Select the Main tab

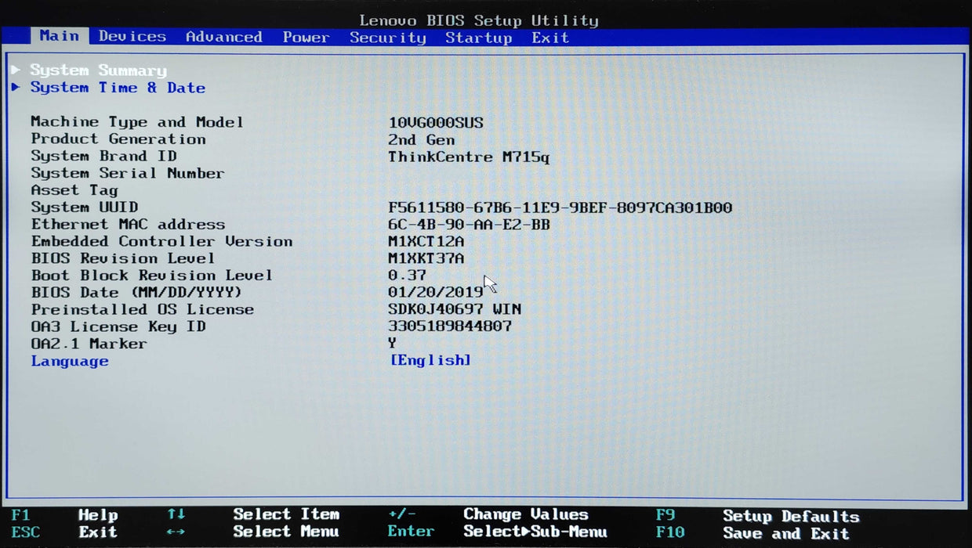(59, 36)
